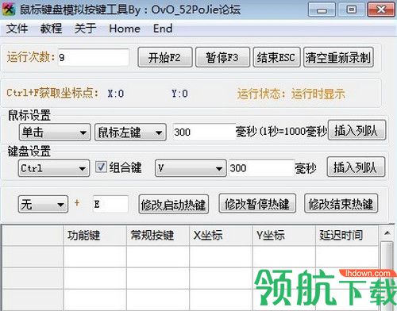Click the 修改启动热键 button
The width and height of the screenshot is (397, 311).
174,204
